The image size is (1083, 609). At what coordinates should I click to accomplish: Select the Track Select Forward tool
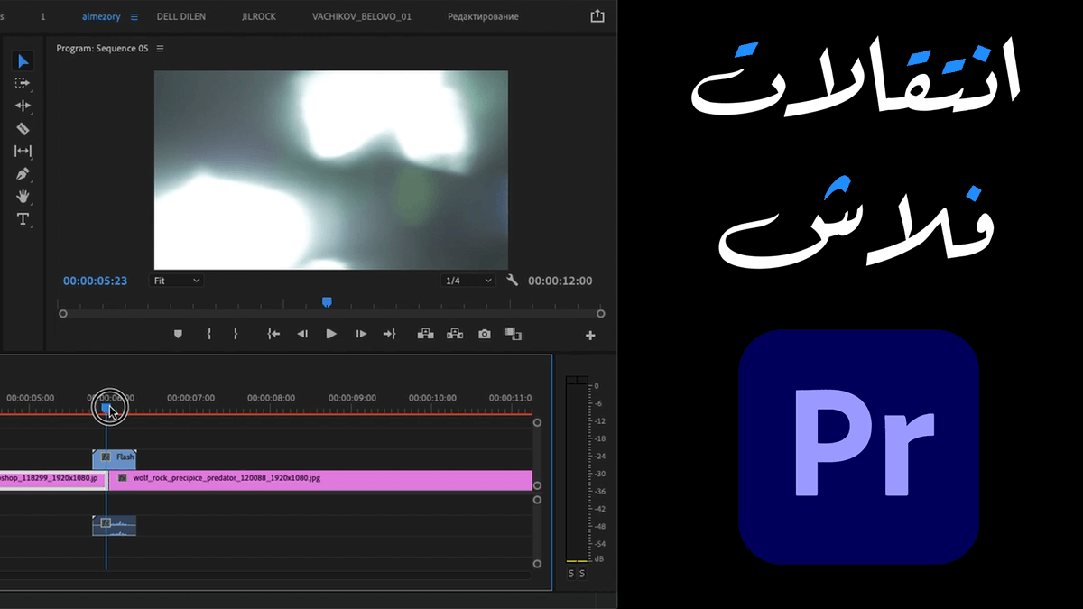click(x=23, y=83)
